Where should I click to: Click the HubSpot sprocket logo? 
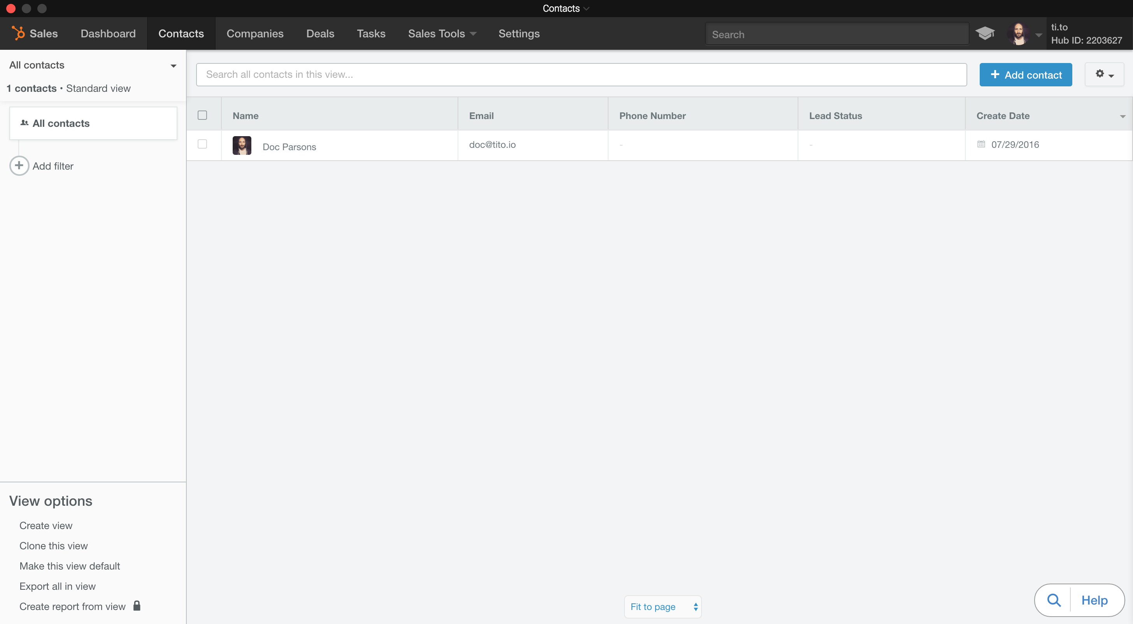coord(18,33)
